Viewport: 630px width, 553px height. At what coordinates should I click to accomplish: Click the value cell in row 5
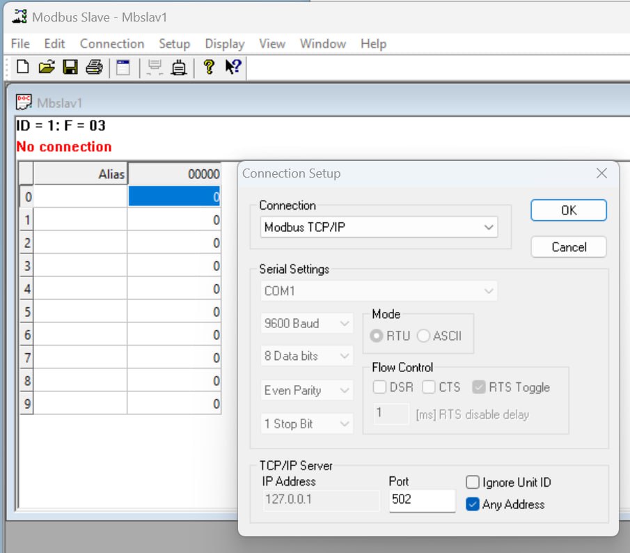pyautogui.click(x=174, y=311)
